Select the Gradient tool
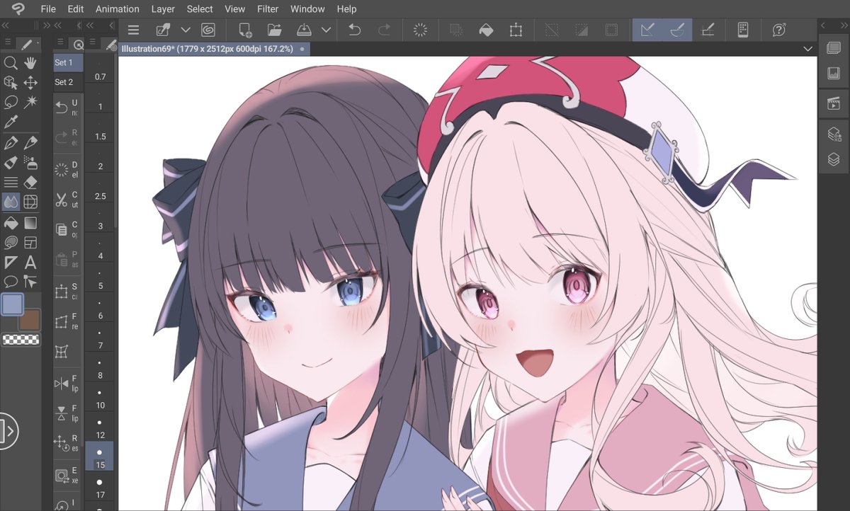The width and height of the screenshot is (850, 511). tap(30, 223)
